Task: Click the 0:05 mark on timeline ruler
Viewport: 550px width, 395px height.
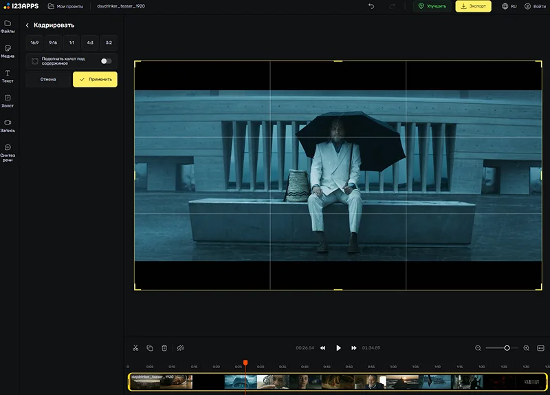Action: click(x=150, y=367)
